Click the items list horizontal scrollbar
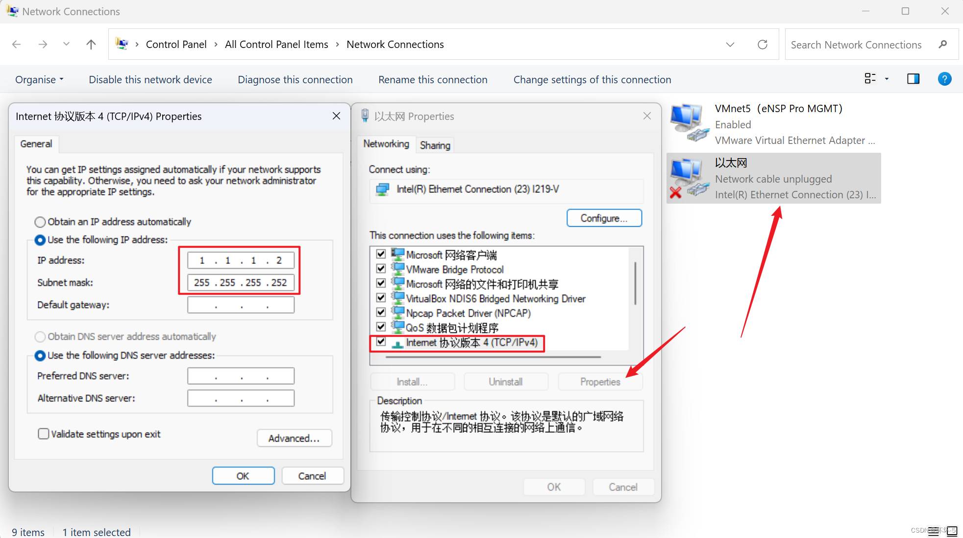 tap(494, 357)
